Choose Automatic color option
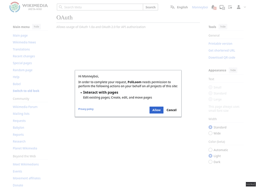The width and height of the screenshot is (256, 187). point(210,150)
